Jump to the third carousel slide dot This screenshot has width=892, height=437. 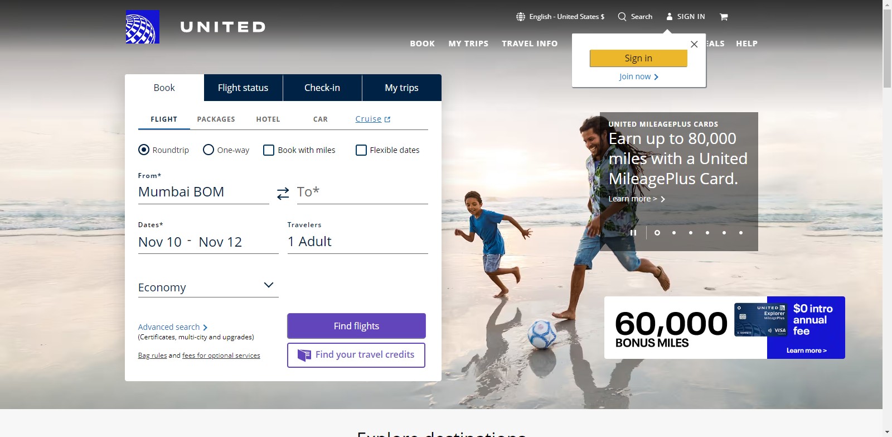click(x=691, y=233)
